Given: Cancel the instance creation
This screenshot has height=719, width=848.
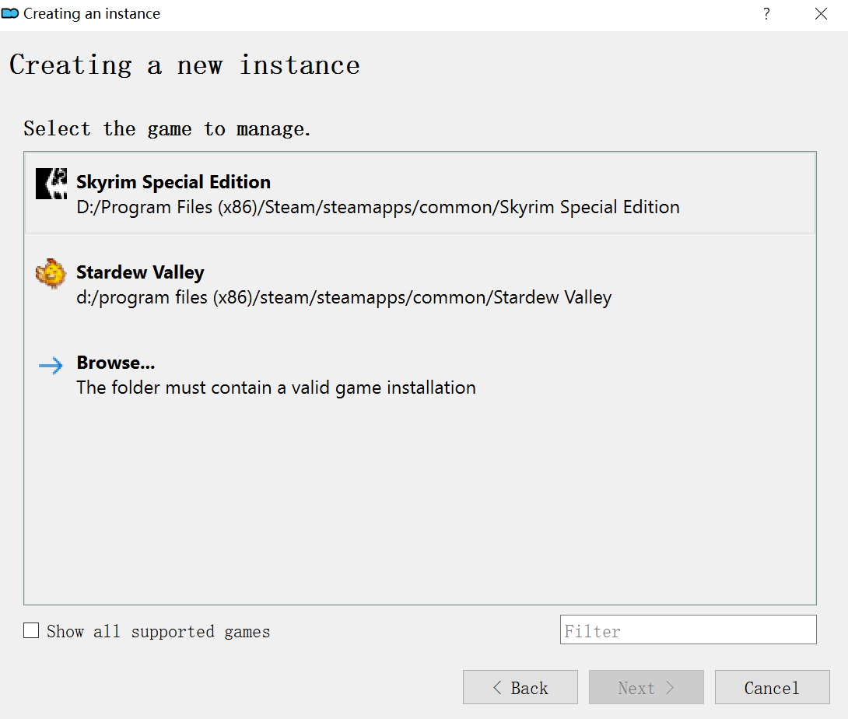Looking at the screenshot, I should coord(772,688).
